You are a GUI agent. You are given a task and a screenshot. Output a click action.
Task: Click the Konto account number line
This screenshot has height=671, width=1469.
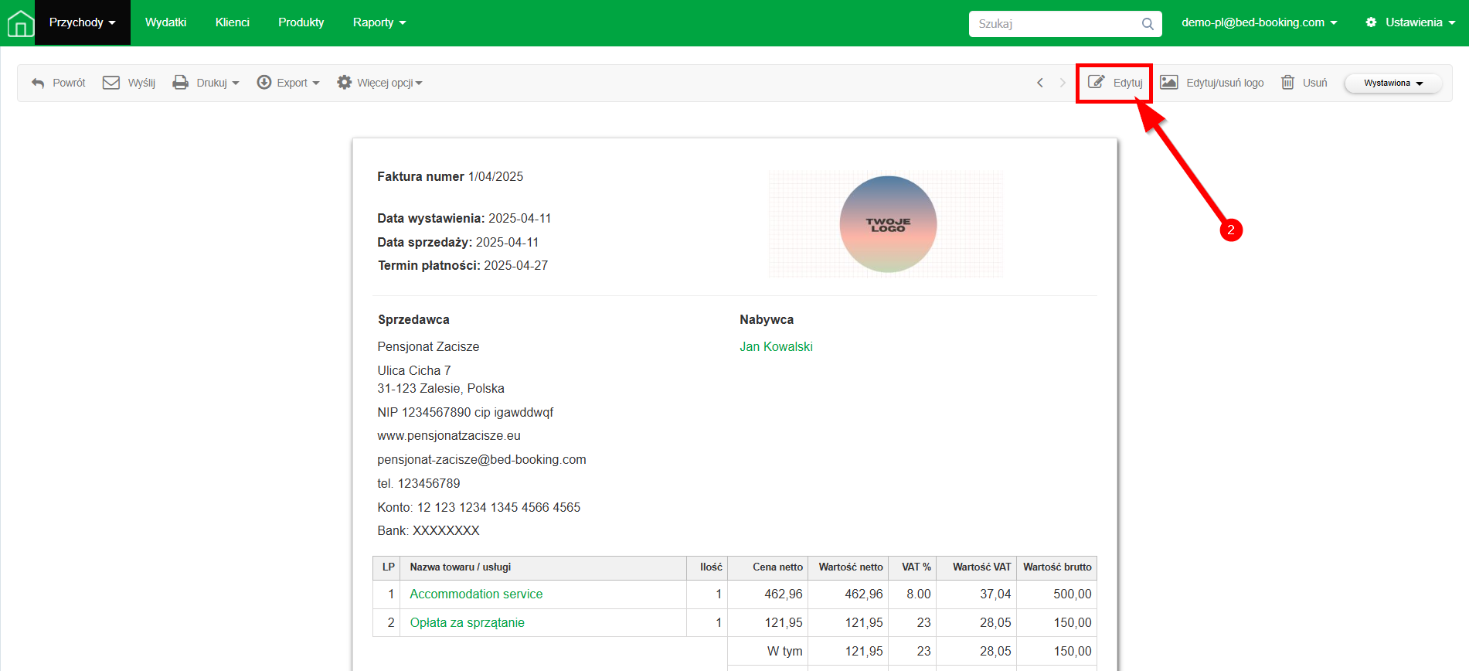click(x=478, y=507)
